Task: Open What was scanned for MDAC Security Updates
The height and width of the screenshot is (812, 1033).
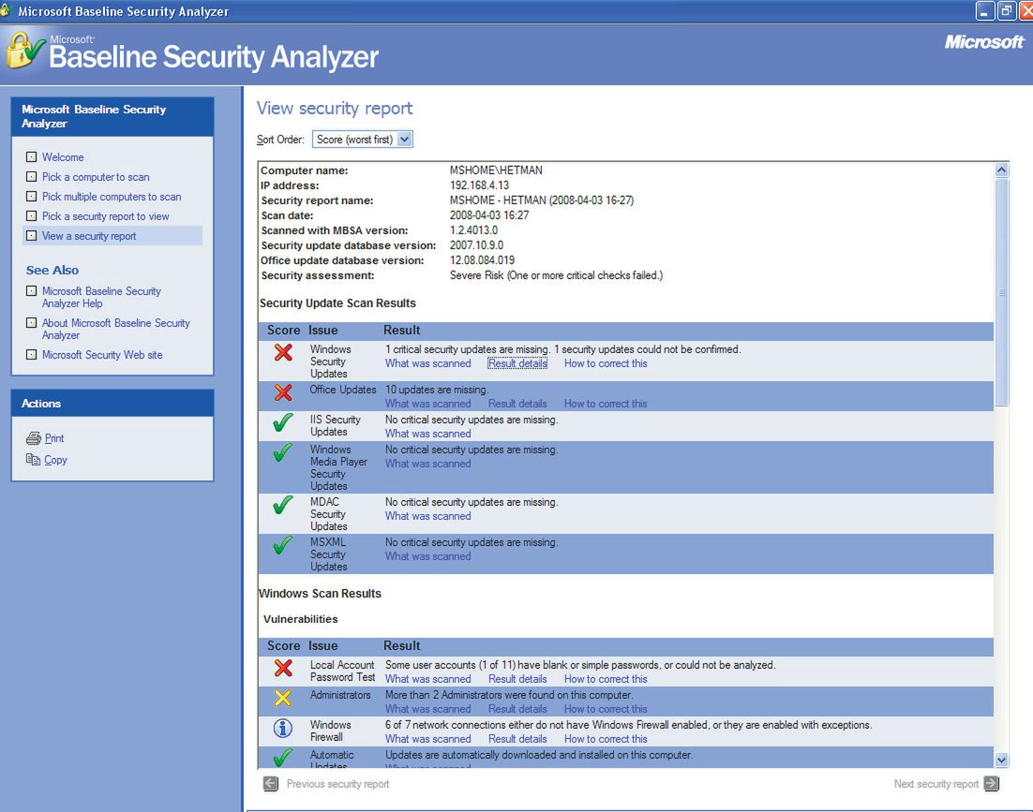Action: (x=428, y=516)
